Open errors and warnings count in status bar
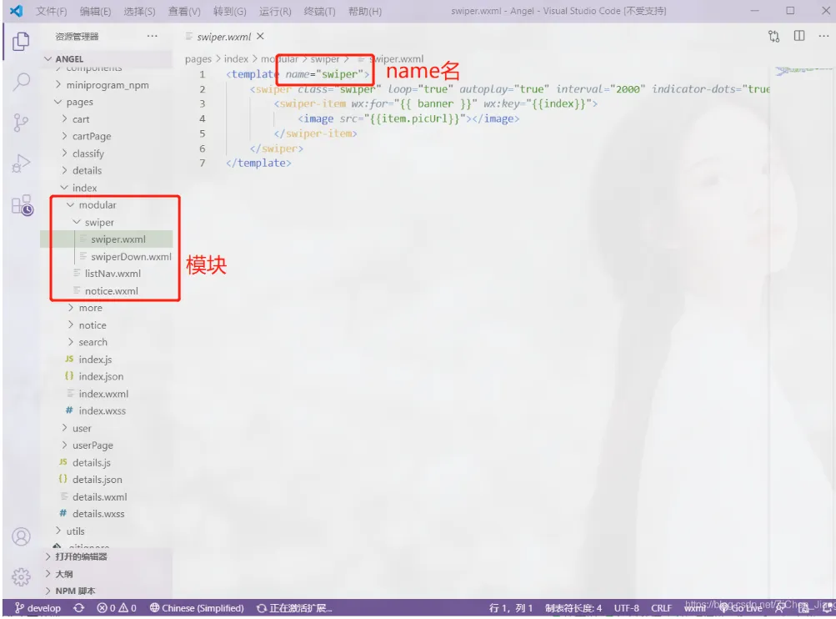The width and height of the screenshot is (836, 619). click(117, 608)
